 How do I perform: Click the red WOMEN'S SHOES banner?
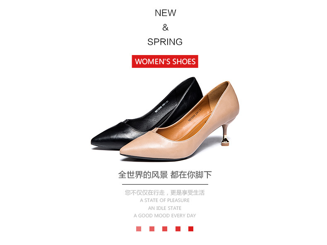click(165, 61)
